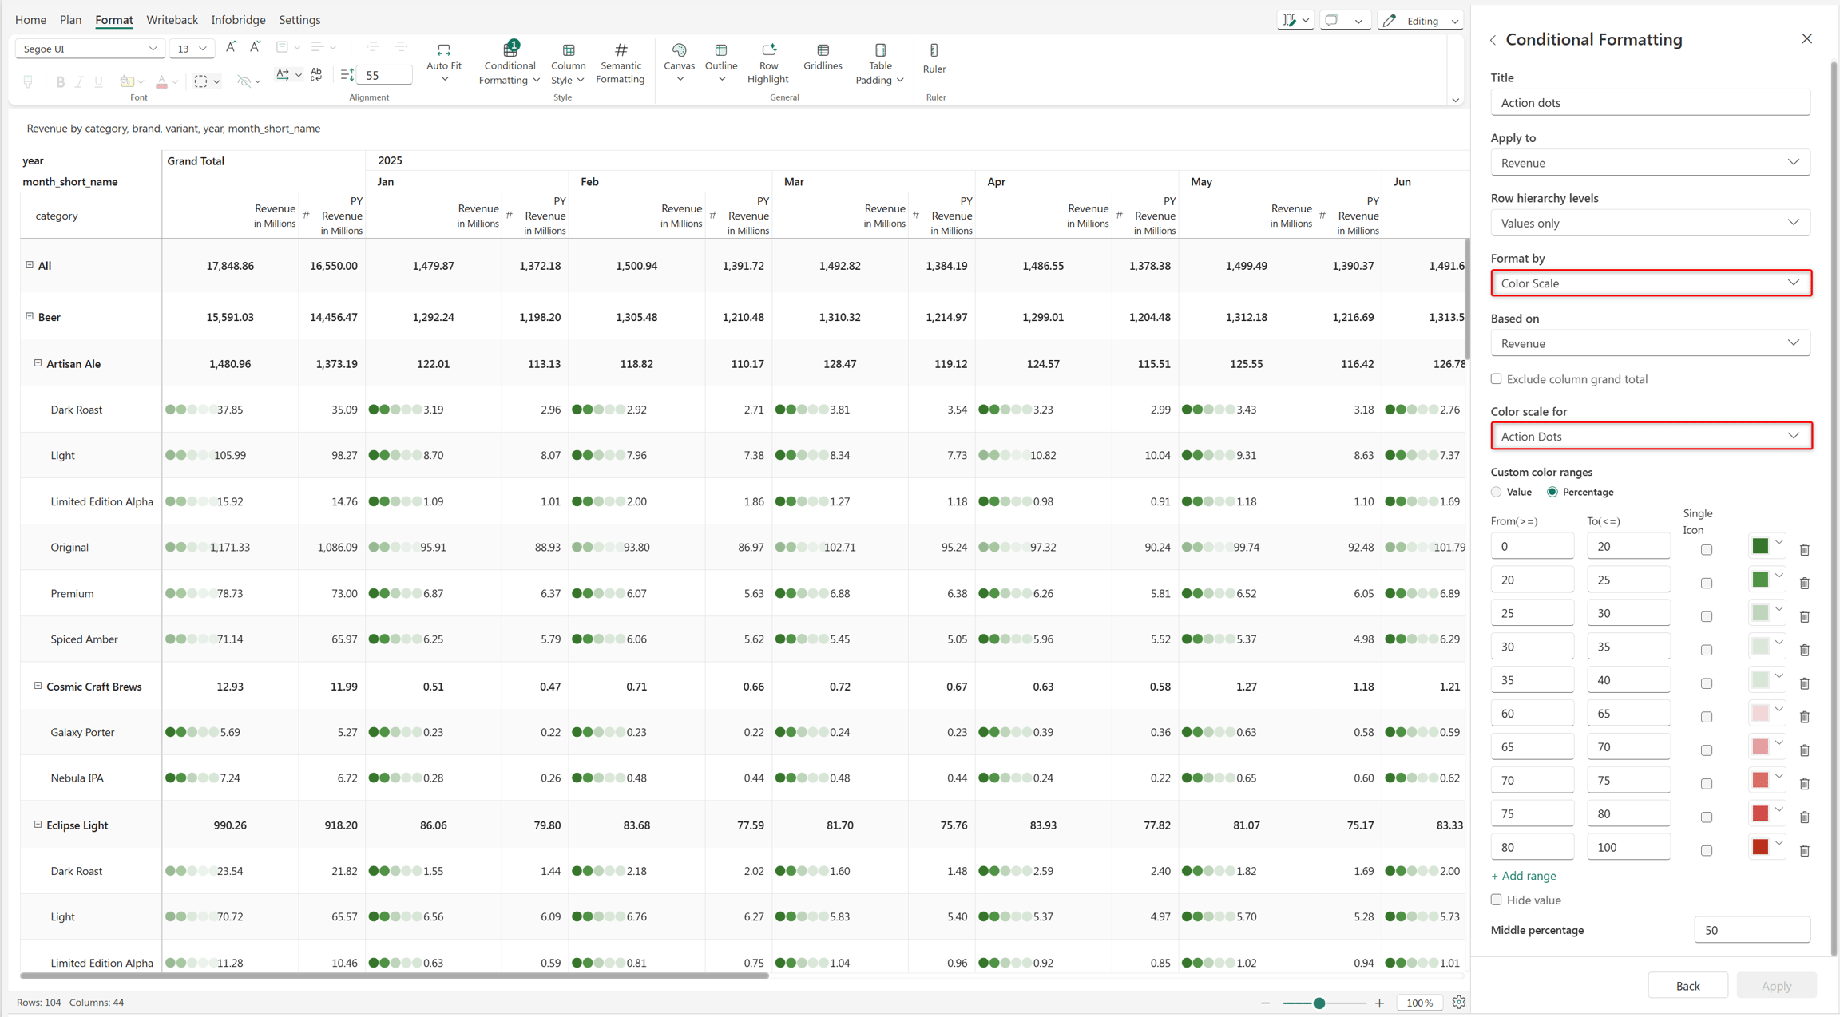Collapse the Artisan Ale row group
The width and height of the screenshot is (1840, 1017).
coord(38,363)
